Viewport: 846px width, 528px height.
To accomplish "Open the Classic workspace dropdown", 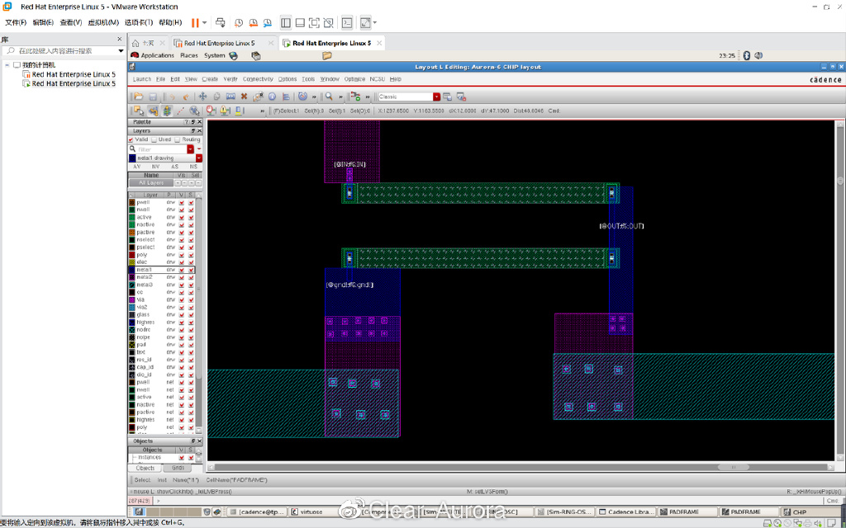I will tap(436, 97).
